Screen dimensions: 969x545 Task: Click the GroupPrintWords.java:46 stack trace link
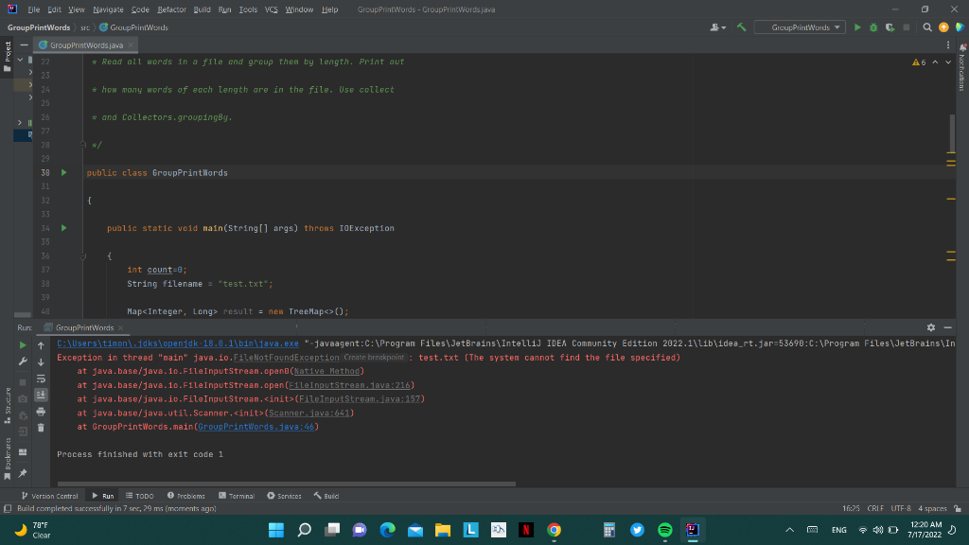coord(256,427)
